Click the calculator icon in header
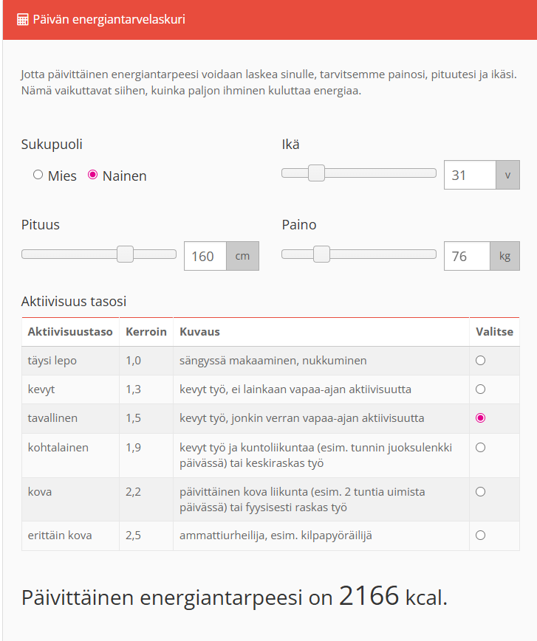Viewport: 537px width, 641px height. tap(23, 19)
